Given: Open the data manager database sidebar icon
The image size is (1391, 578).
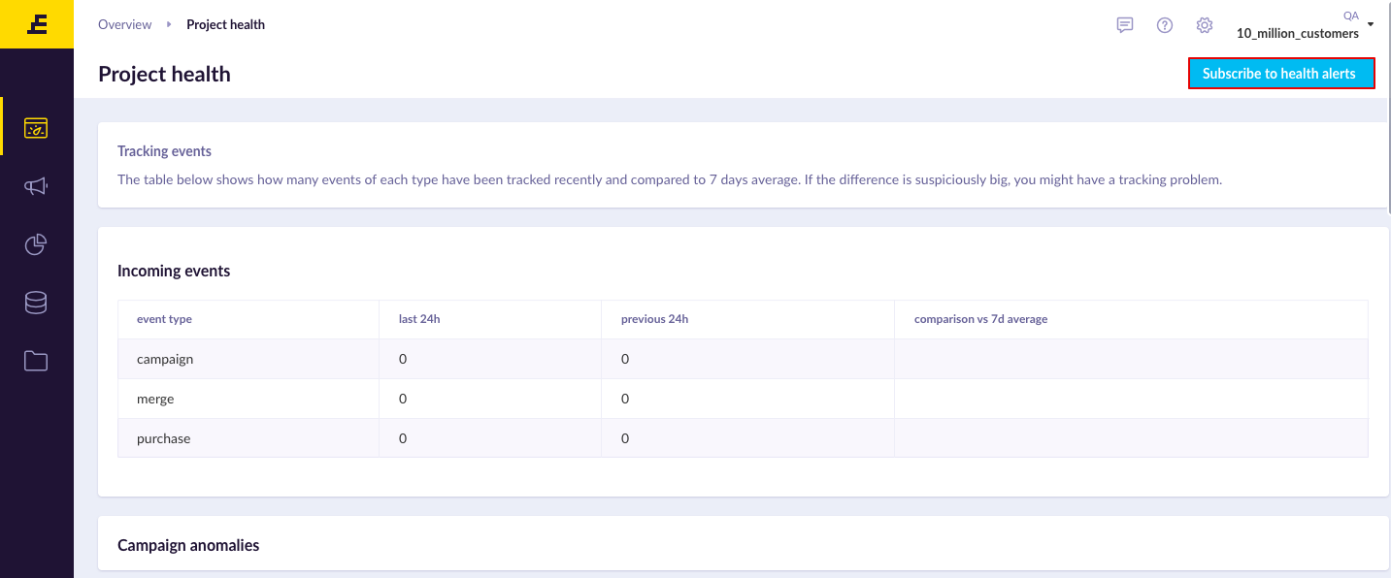Looking at the screenshot, I should [36, 303].
